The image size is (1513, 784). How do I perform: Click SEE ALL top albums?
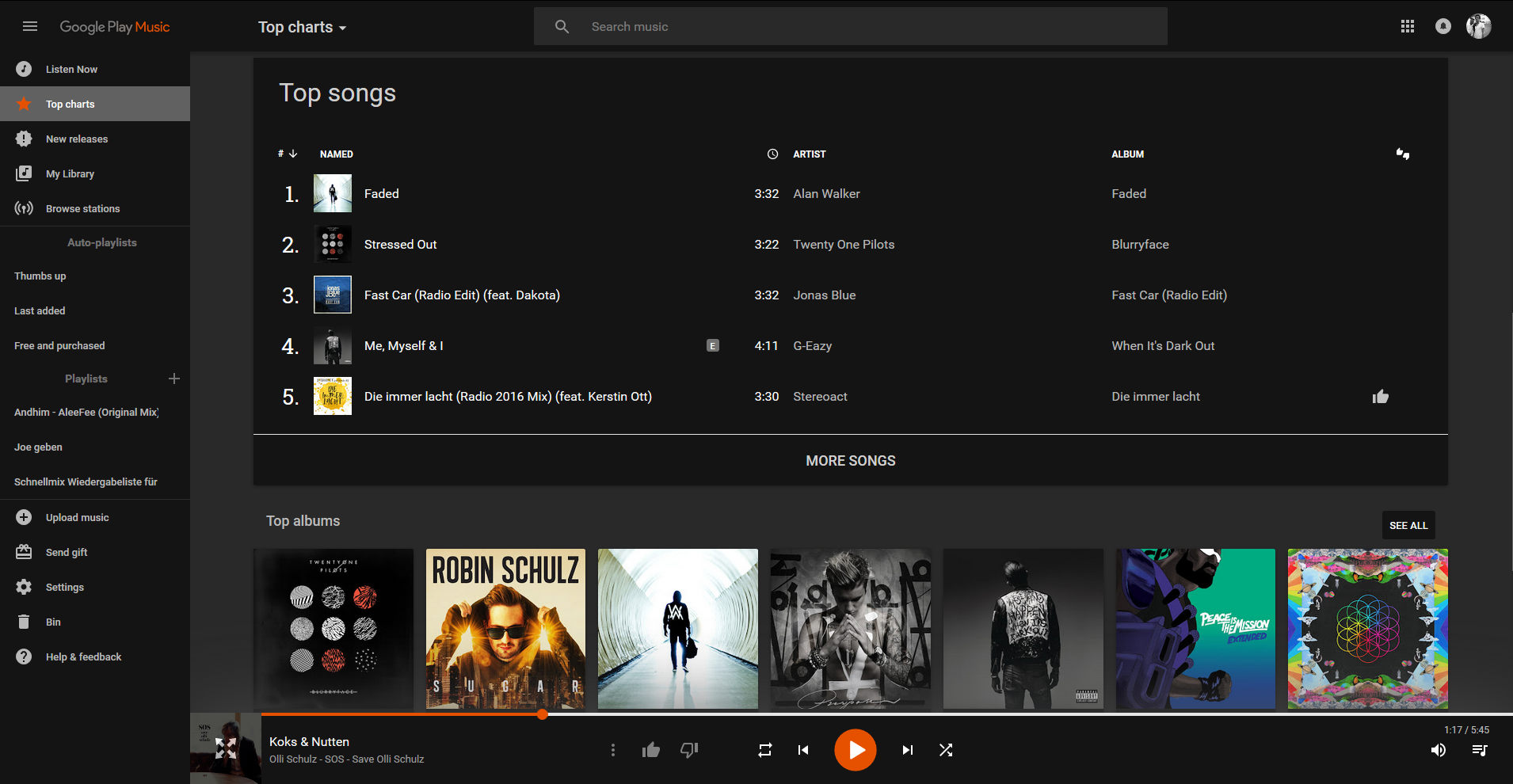point(1408,525)
